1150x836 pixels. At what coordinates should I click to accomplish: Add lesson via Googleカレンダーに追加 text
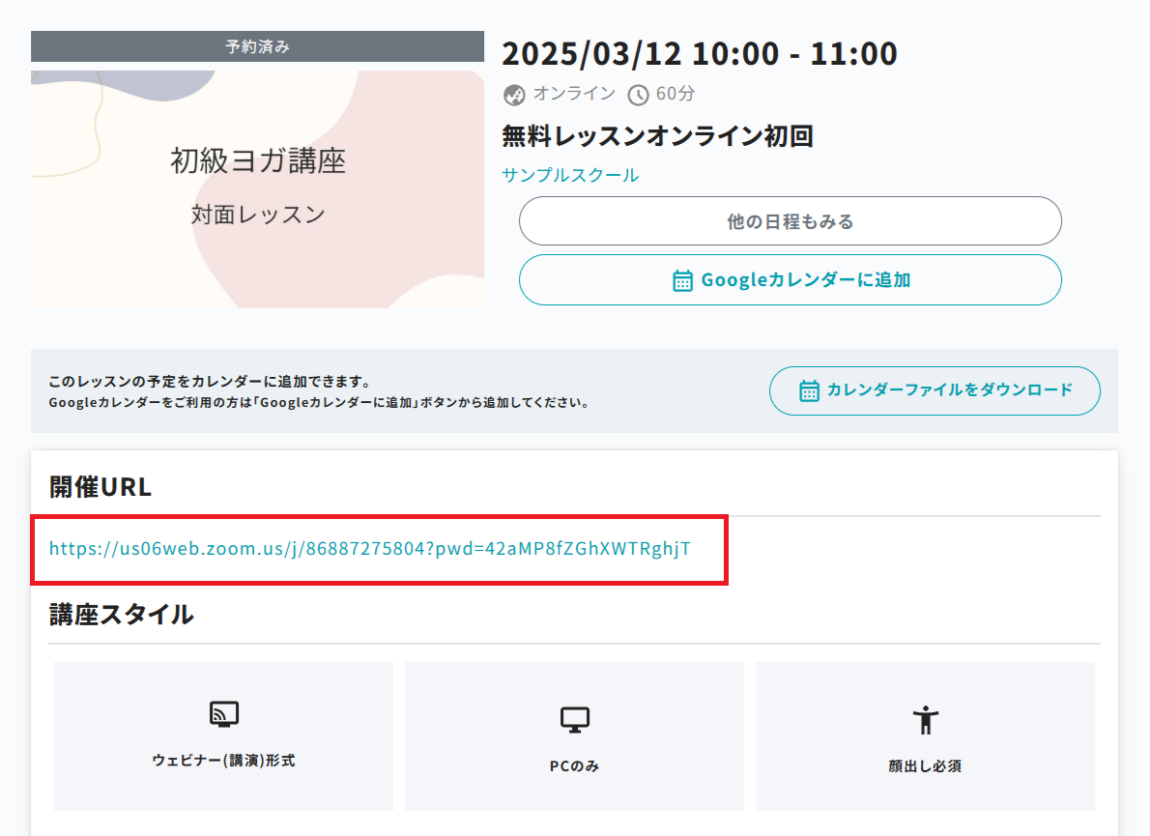point(805,280)
